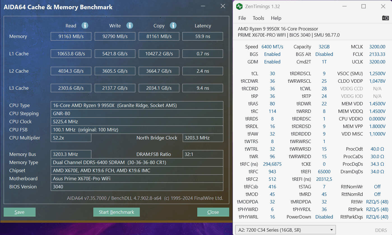Click the DRAM:FSB Ratio value 32:1
The height and width of the screenshot is (235, 392).
coord(203,154)
